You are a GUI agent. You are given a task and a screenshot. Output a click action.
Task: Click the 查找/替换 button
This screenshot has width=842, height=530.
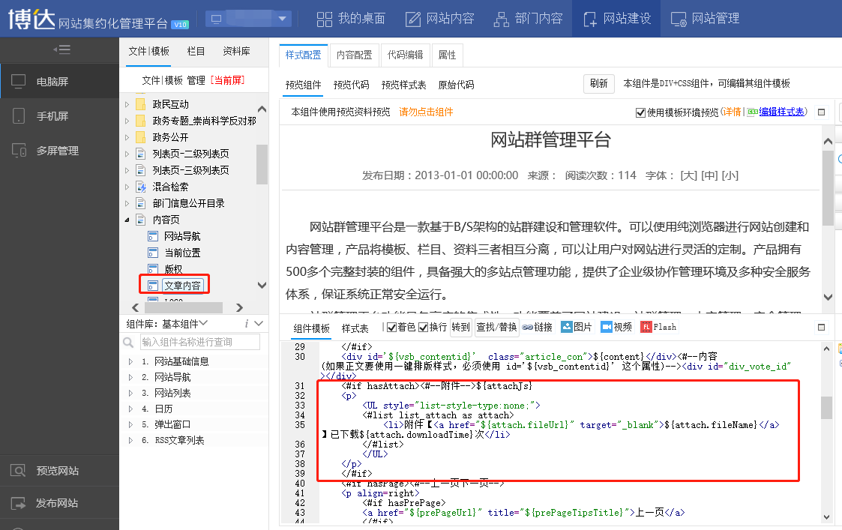tap(496, 327)
